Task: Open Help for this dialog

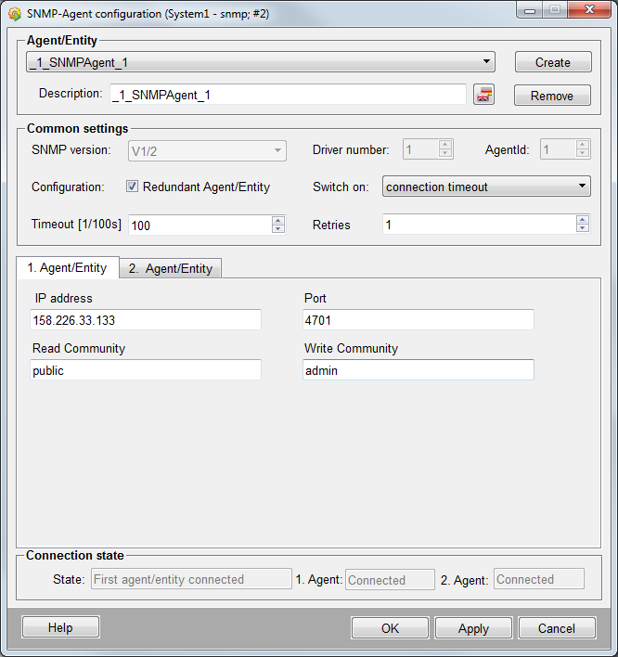Action: click(60, 628)
